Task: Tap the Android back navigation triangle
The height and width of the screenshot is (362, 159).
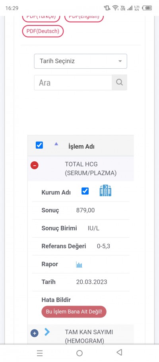Action: point(119,352)
